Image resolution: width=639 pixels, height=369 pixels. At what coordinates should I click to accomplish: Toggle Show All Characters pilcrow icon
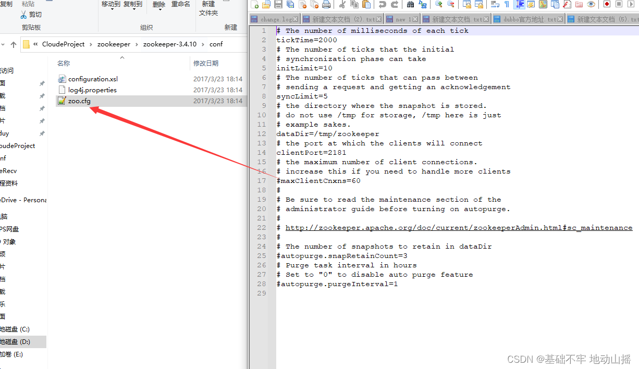(x=507, y=4)
